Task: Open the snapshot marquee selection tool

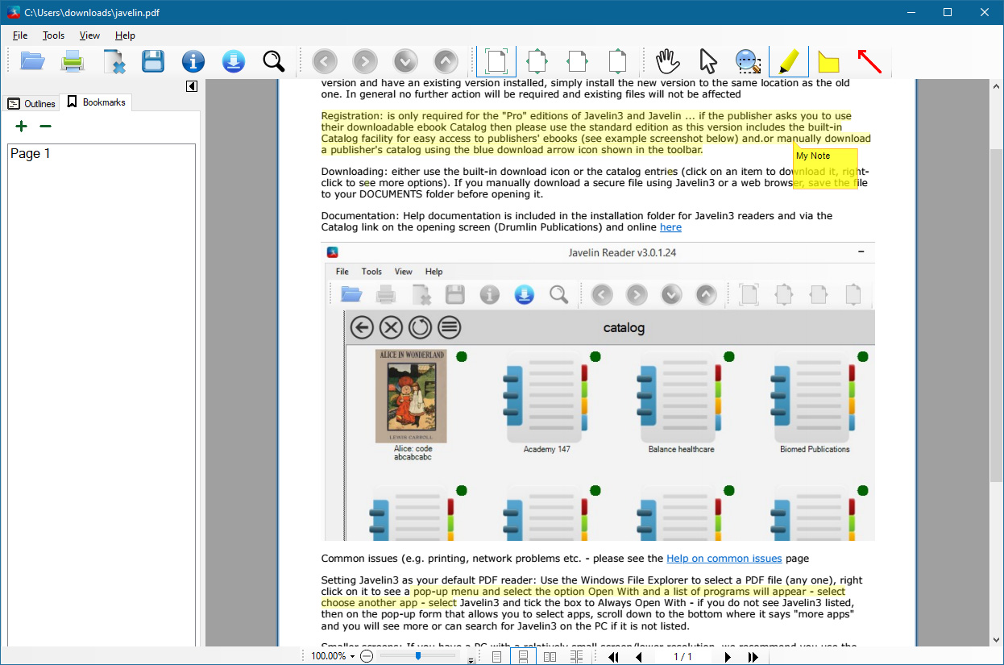Action: (x=748, y=60)
